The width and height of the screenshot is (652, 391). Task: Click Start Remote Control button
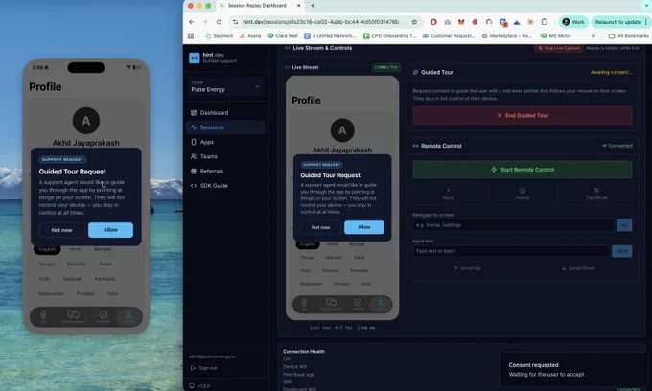tap(523, 170)
